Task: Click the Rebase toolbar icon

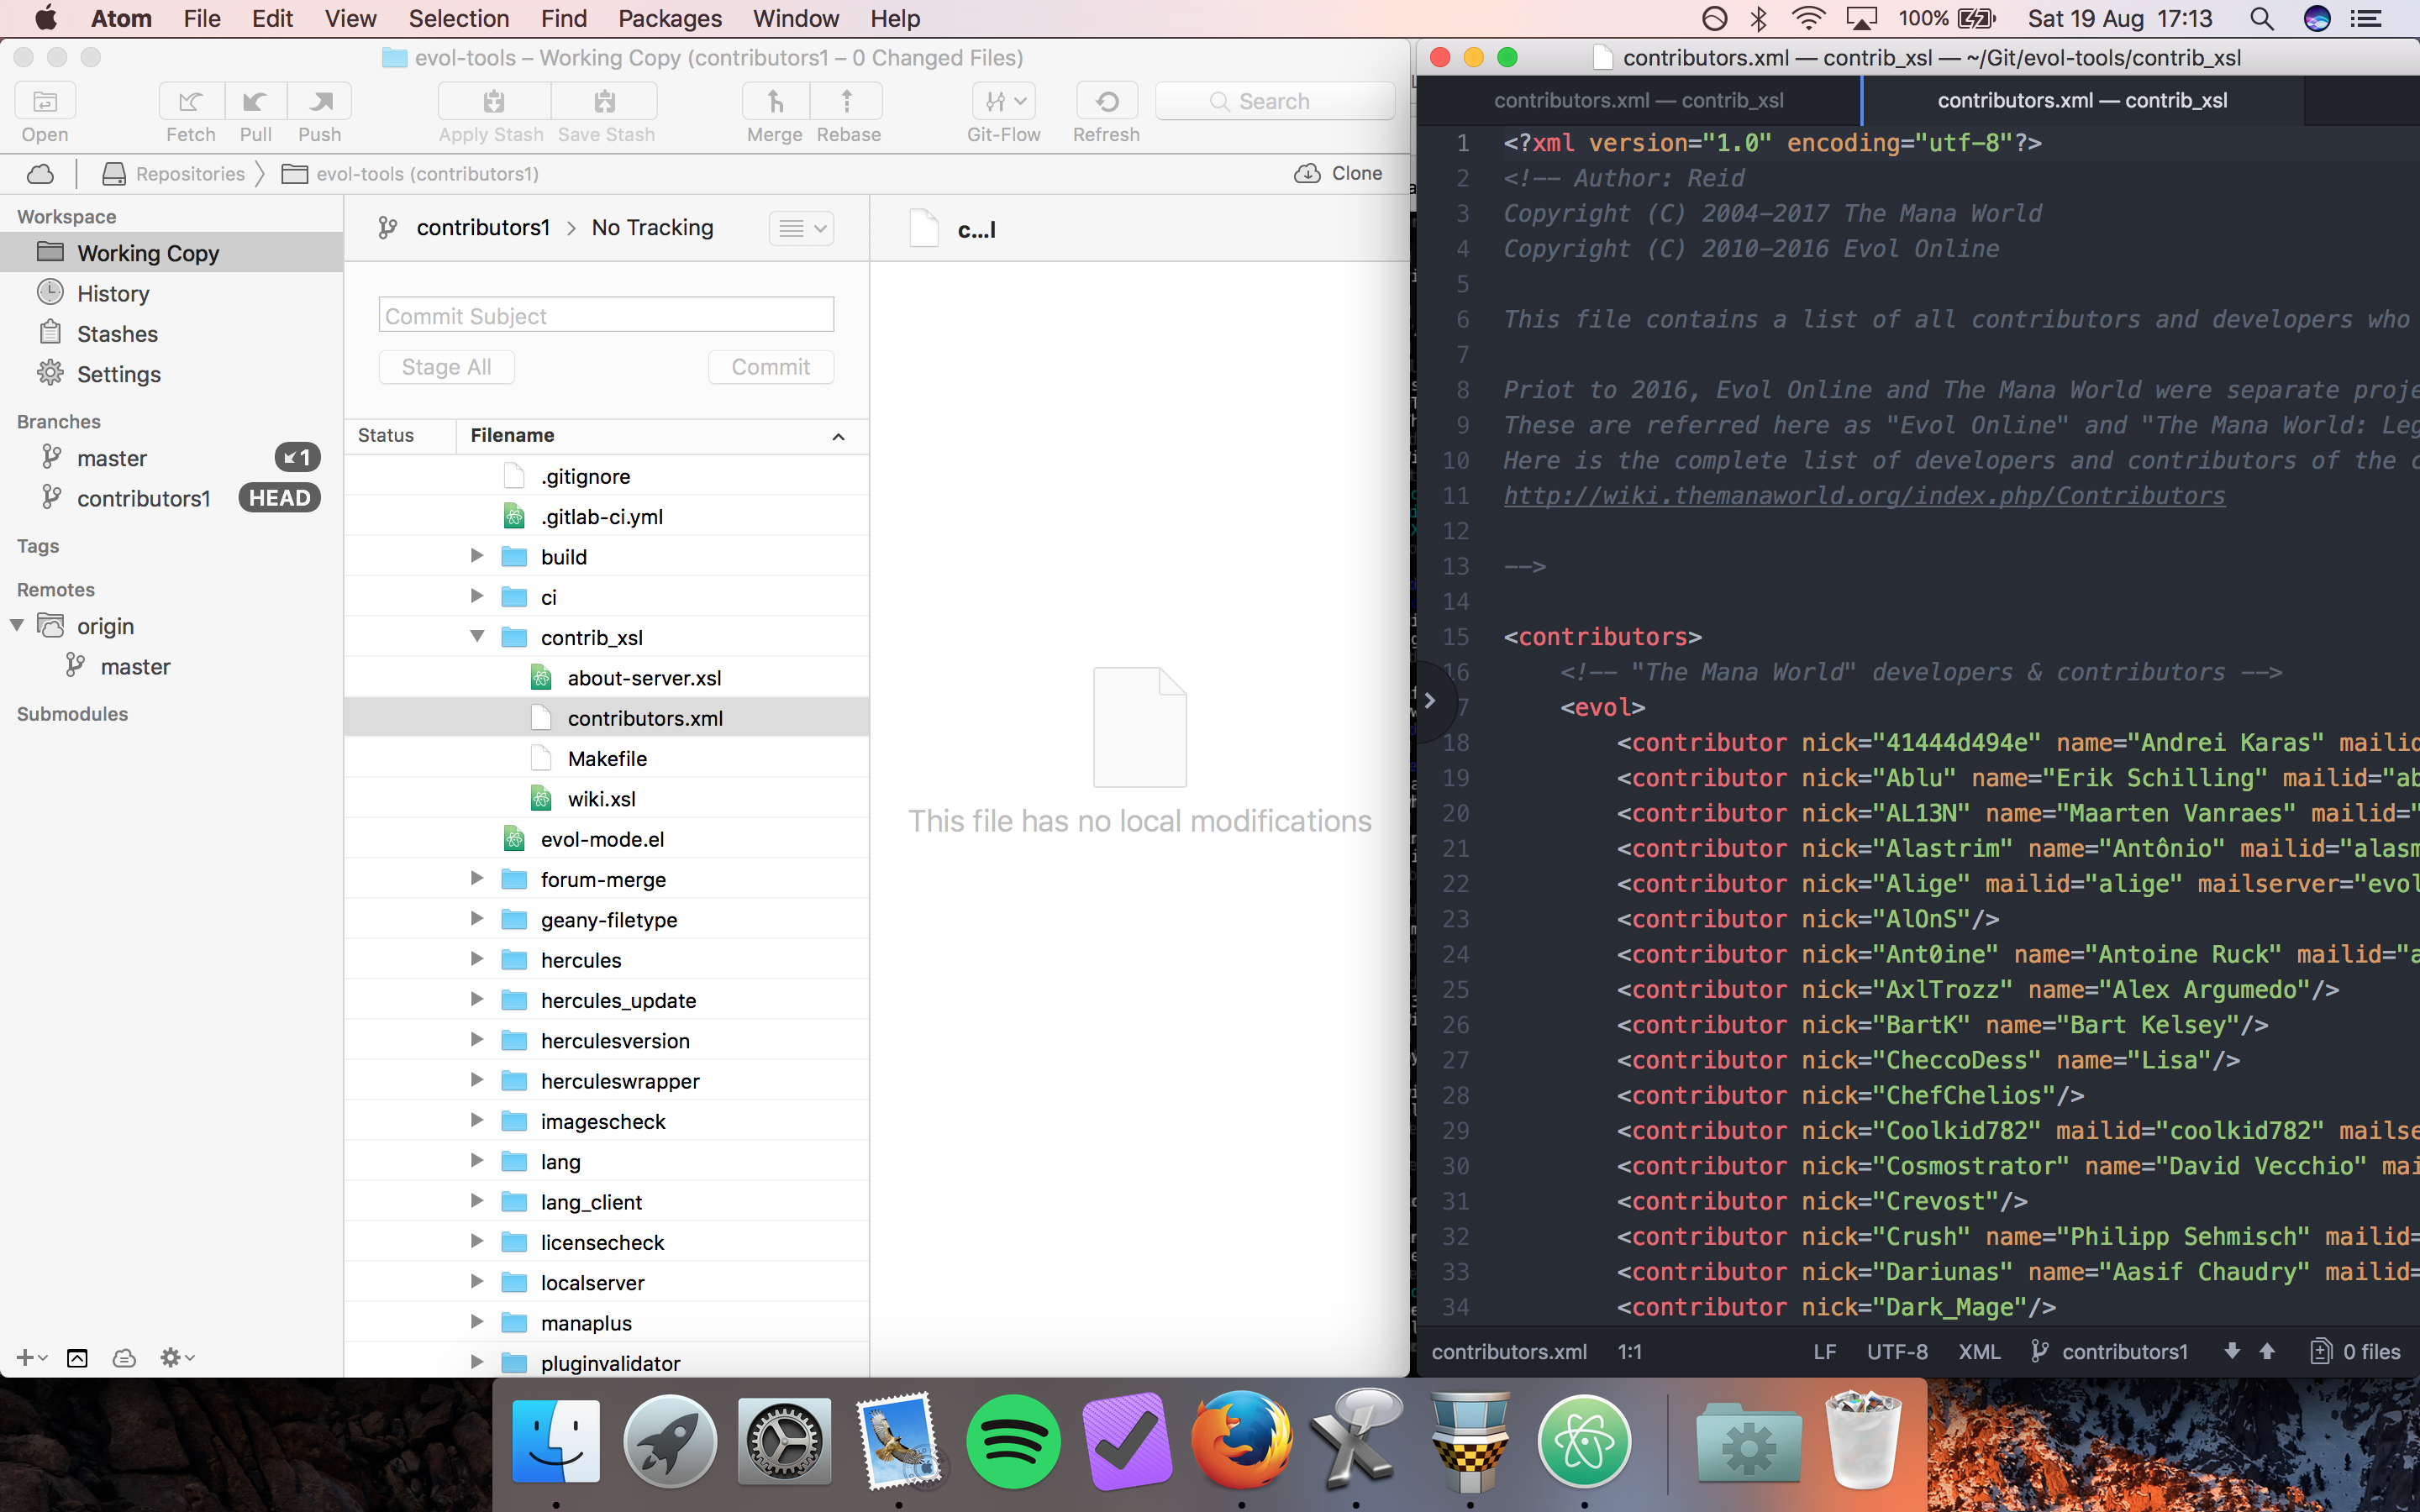Action: click(847, 101)
